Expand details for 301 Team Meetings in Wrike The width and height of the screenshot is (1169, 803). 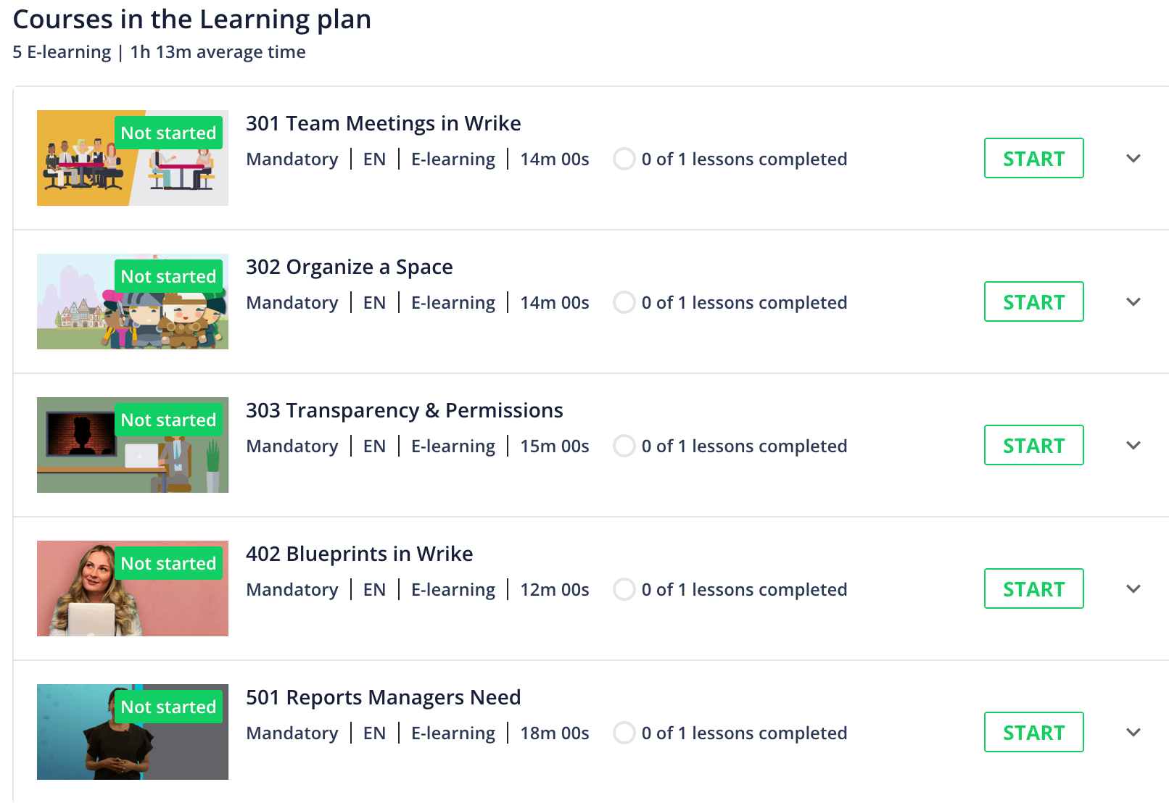[1132, 158]
